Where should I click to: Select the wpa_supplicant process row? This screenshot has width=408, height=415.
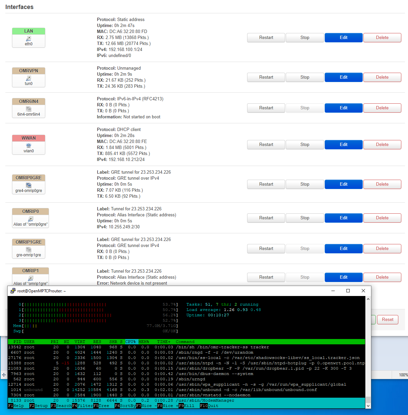187,384
